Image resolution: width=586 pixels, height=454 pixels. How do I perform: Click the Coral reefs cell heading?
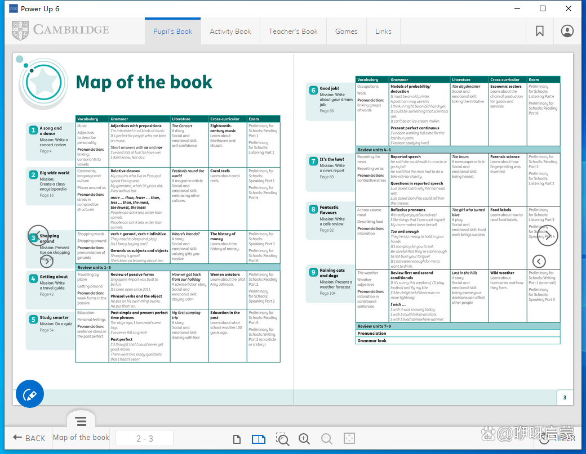coord(220,171)
